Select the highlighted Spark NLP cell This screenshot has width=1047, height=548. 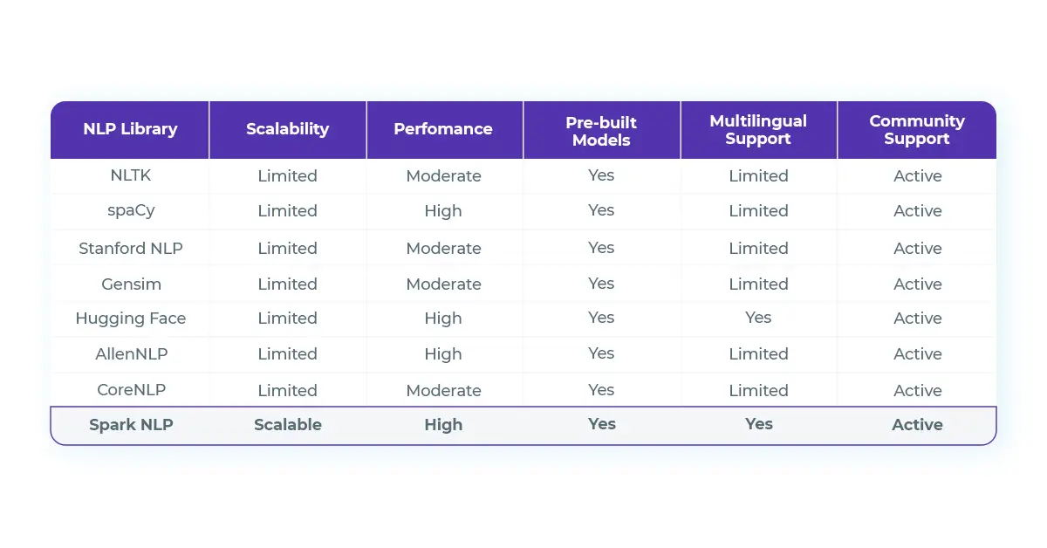(x=130, y=425)
